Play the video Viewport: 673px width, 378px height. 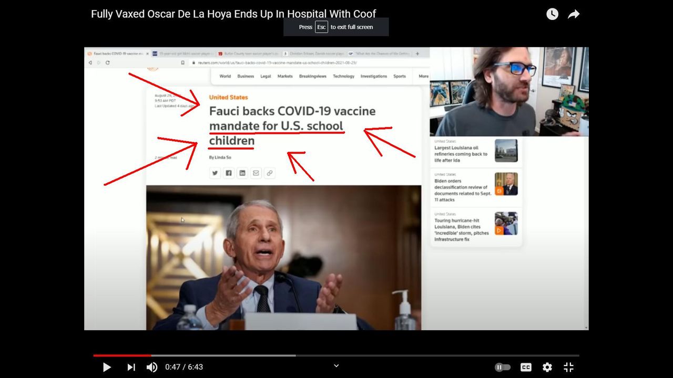point(107,367)
